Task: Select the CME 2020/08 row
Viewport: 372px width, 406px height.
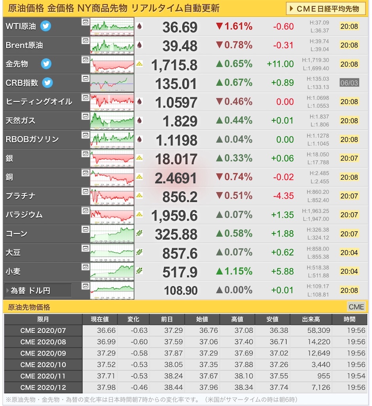Action: coord(186,342)
